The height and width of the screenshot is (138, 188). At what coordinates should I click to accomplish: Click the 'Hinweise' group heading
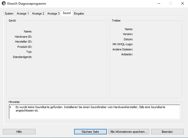(14, 102)
